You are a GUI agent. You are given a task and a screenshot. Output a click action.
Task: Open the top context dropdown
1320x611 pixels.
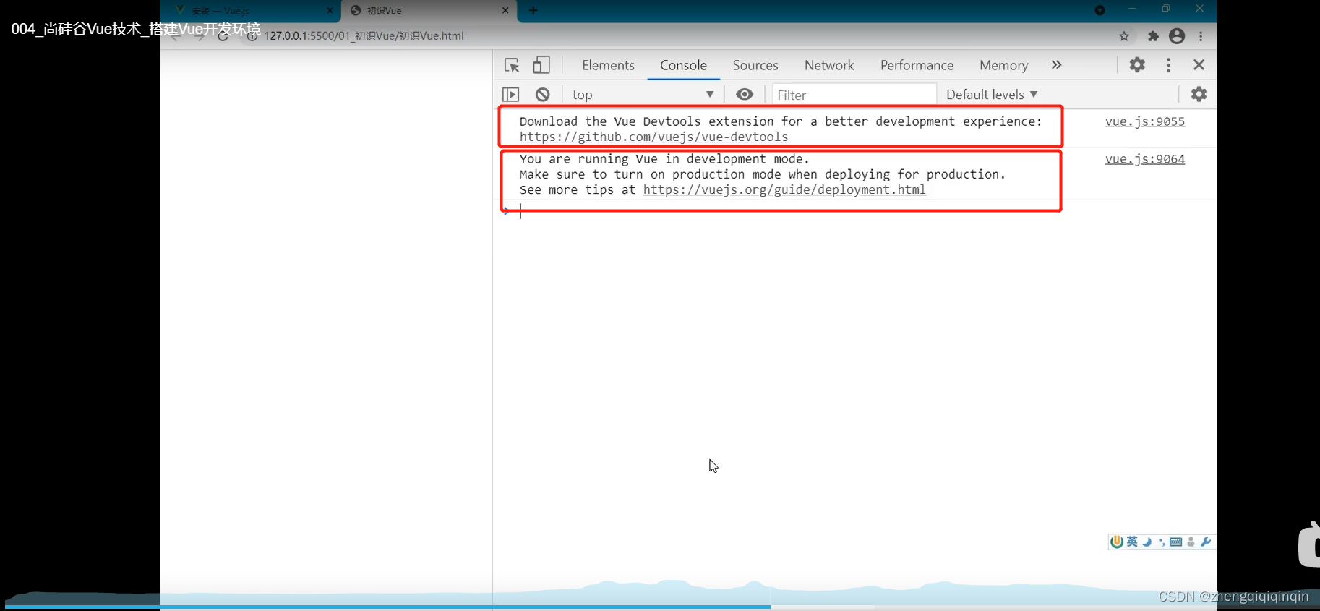coord(643,95)
